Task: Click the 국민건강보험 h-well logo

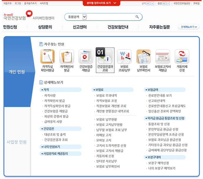Action: click(18, 15)
